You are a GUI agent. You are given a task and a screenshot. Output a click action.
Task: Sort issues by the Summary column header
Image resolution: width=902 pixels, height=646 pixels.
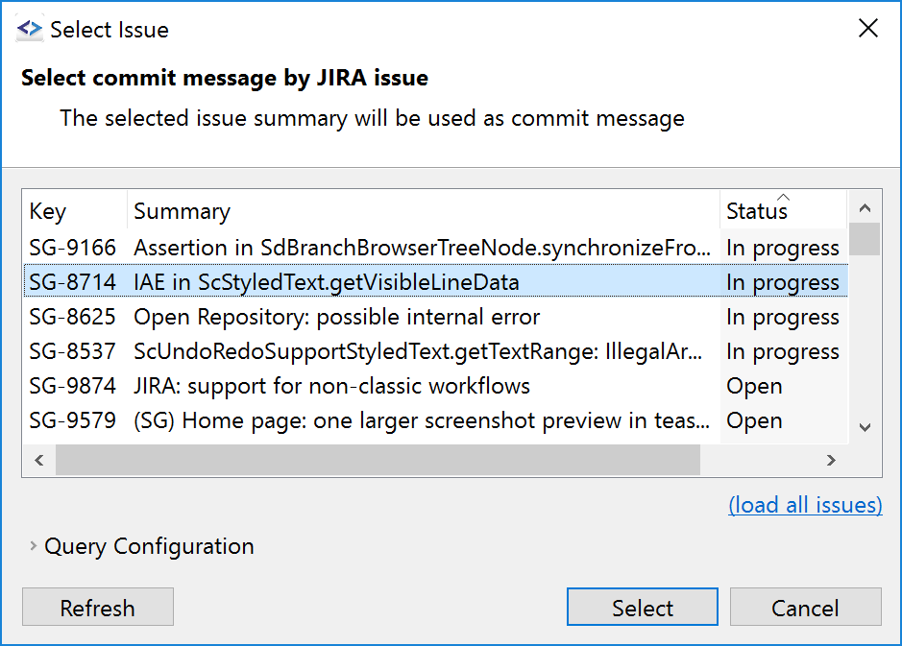[183, 210]
